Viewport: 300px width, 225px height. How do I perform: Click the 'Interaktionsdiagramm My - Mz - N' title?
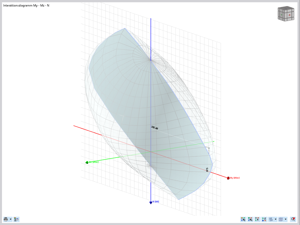pyautogui.click(x=26, y=5)
